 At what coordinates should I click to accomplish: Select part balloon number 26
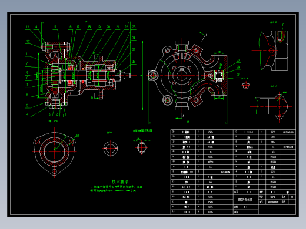point(134,62)
